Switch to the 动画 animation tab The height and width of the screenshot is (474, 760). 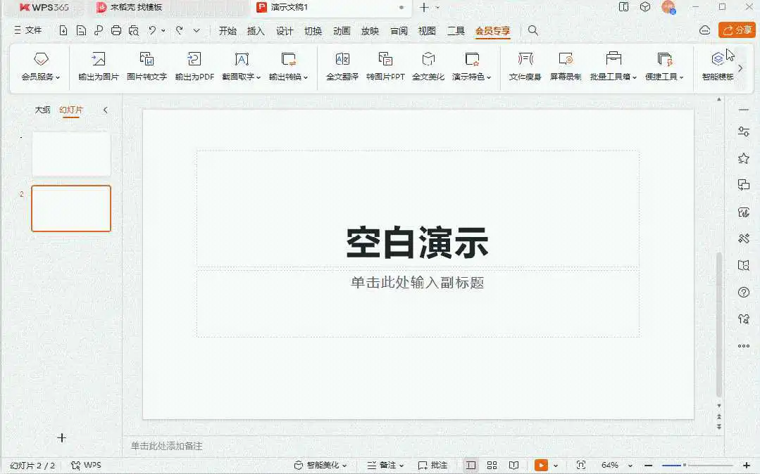click(x=342, y=31)
